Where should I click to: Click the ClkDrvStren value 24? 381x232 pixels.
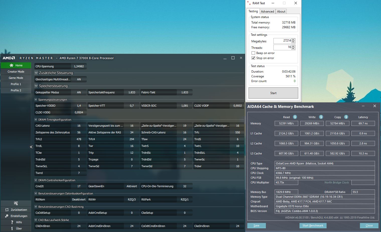click(79, 226)
